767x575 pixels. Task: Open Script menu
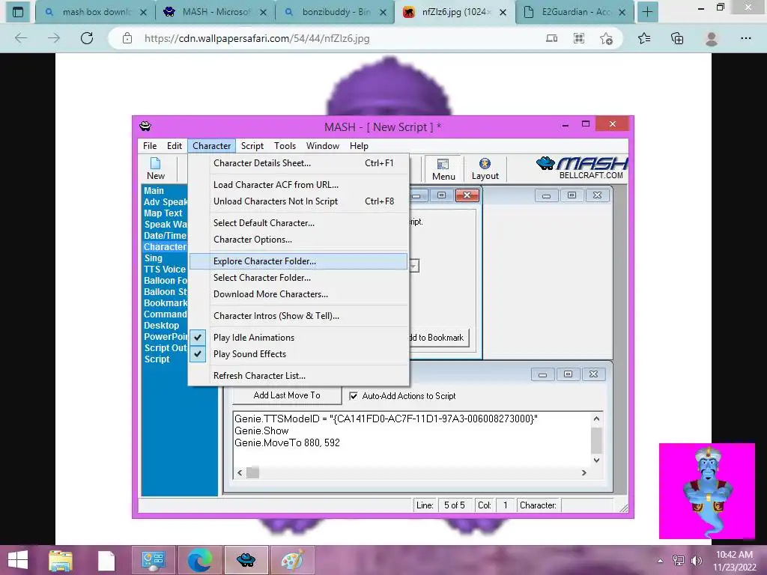pyautogui.click(x=252, y=146)
